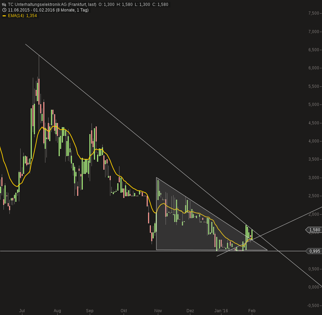Click the Jan '16 axis label

point(221,310)
